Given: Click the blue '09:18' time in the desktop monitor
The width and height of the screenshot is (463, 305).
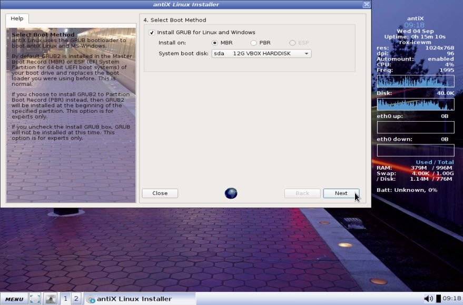Looking at the screenshot, I should pos(415,25).
